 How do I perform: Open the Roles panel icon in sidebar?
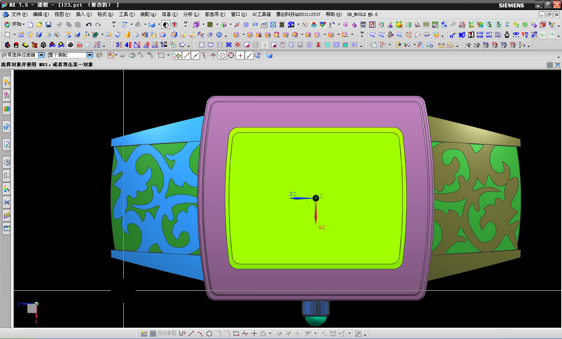(7, 215)
